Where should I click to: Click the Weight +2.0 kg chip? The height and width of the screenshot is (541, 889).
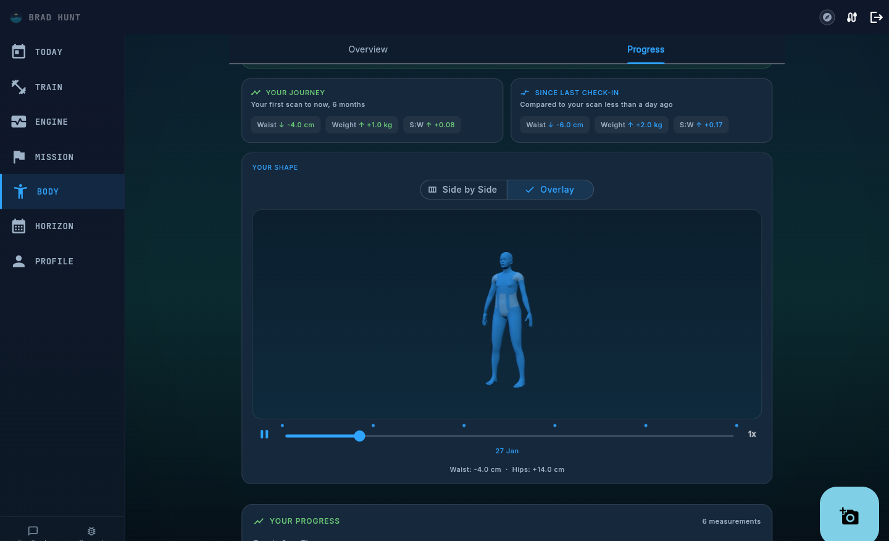coord(632,125)
